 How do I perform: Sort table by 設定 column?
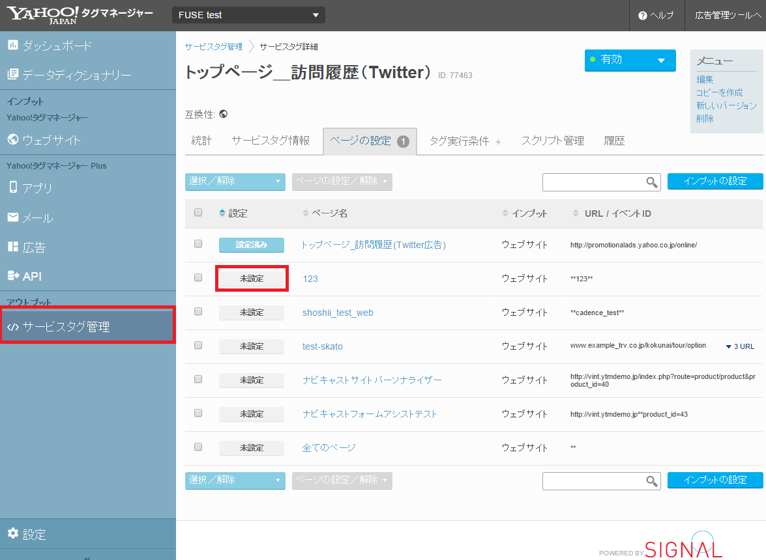pyautogui.click(x=233, y=213)
